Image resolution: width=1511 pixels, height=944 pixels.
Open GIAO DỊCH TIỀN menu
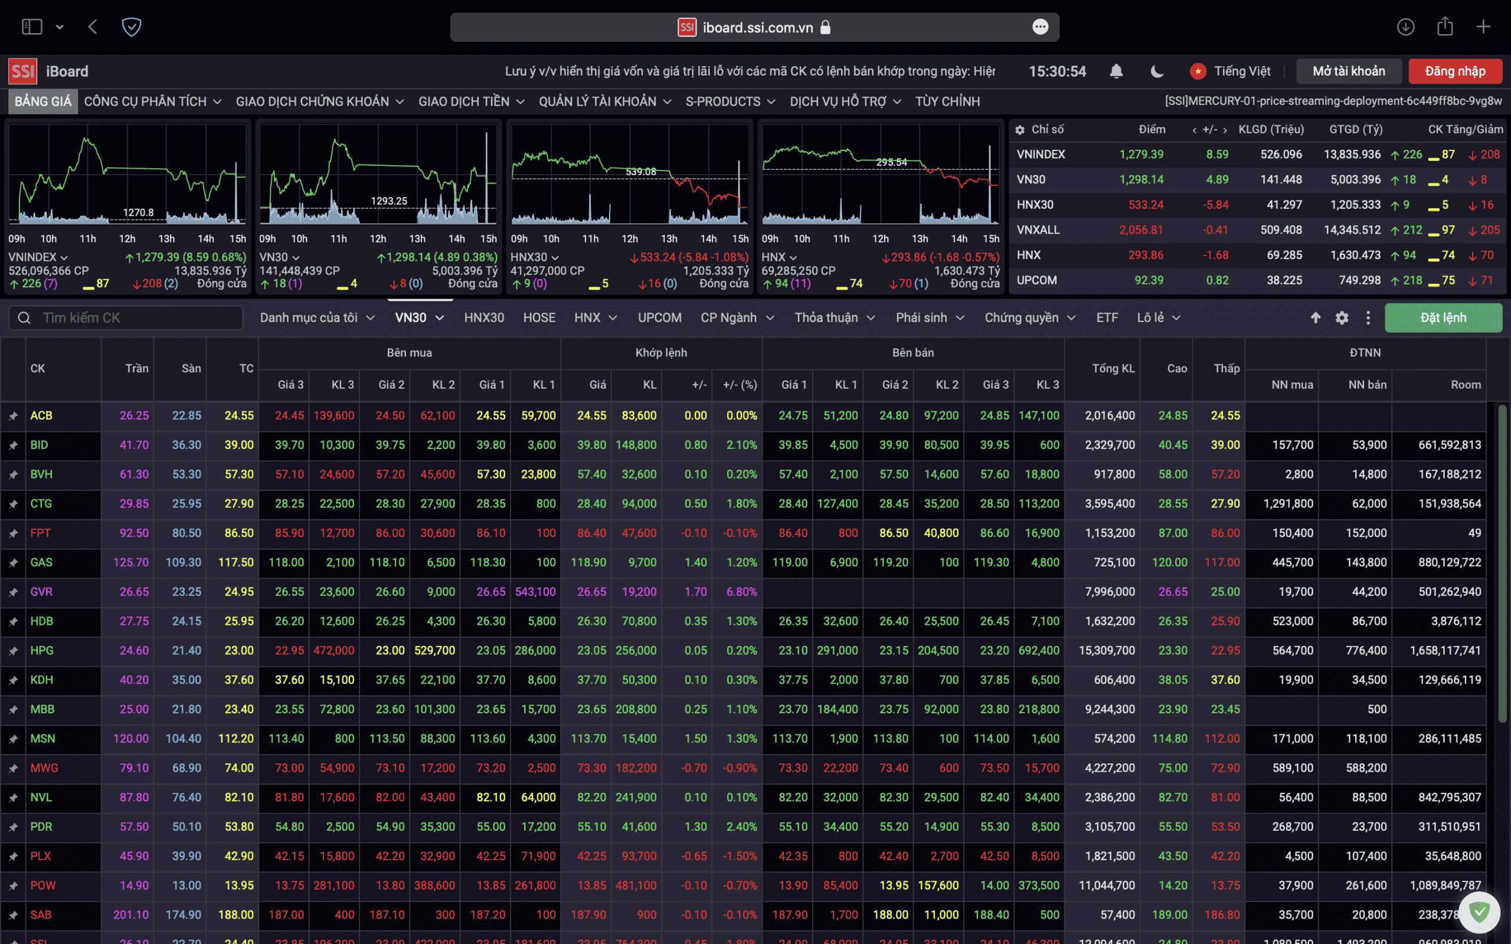(472, 101)
